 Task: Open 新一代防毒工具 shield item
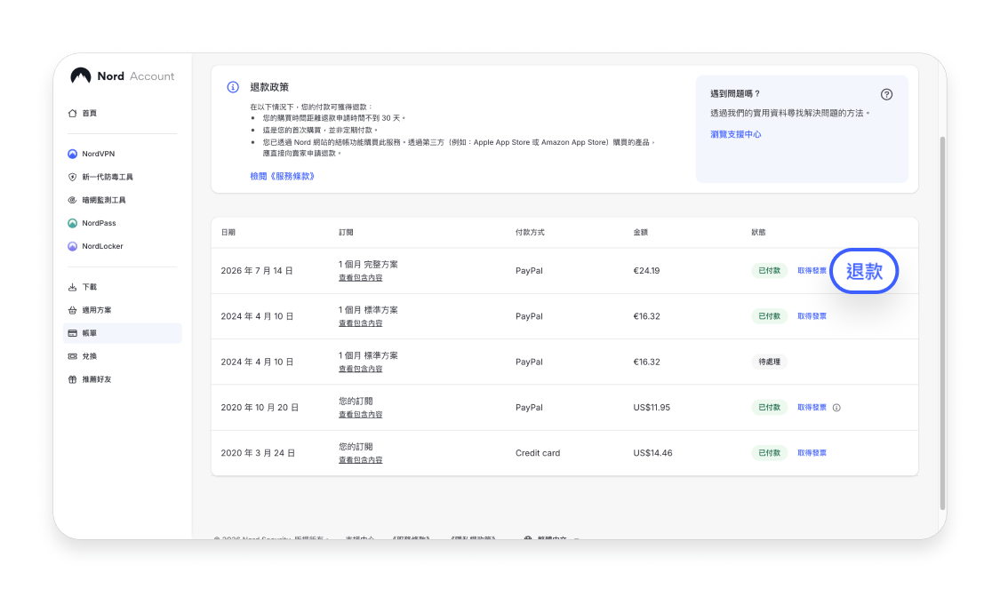[100, 177]
